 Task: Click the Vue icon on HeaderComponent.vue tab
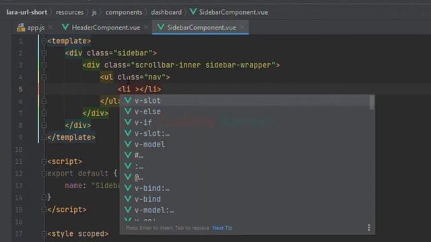coord(65,27)
